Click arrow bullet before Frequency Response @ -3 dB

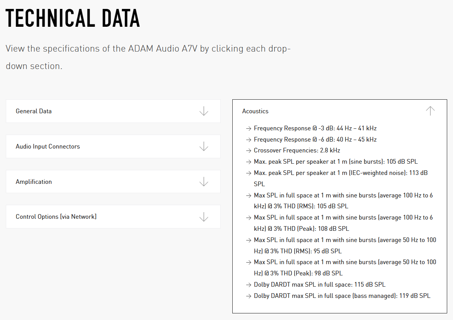(x=249, y=128)
